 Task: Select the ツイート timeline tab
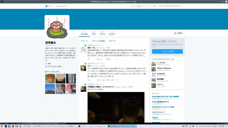point(84,41)
